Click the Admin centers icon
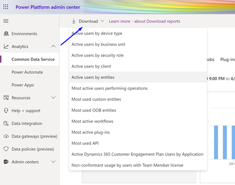Screen dimensions: 235x185 (6, 162)
